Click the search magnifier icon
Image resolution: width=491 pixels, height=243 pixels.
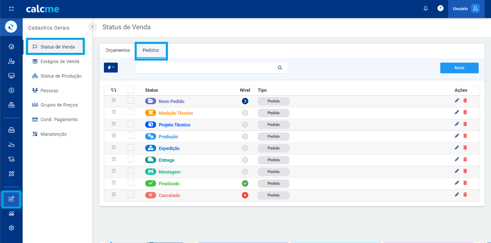[280, 68]
